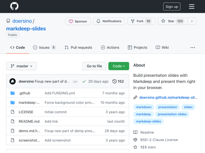
Task: Expand the green Code clone dropdown
Action: [x=119, y=66]
